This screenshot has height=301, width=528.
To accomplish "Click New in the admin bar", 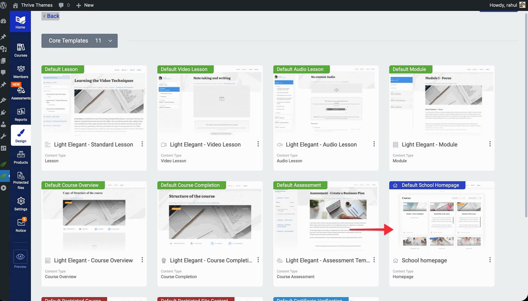I will [x=85, y=5].
